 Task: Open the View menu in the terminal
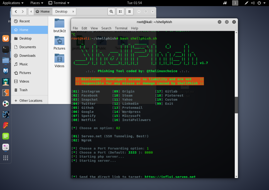[x=94, y=28]
